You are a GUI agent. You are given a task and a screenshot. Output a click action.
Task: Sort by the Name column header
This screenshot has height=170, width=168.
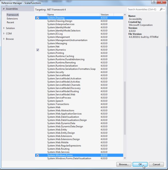tap(73, 14)
